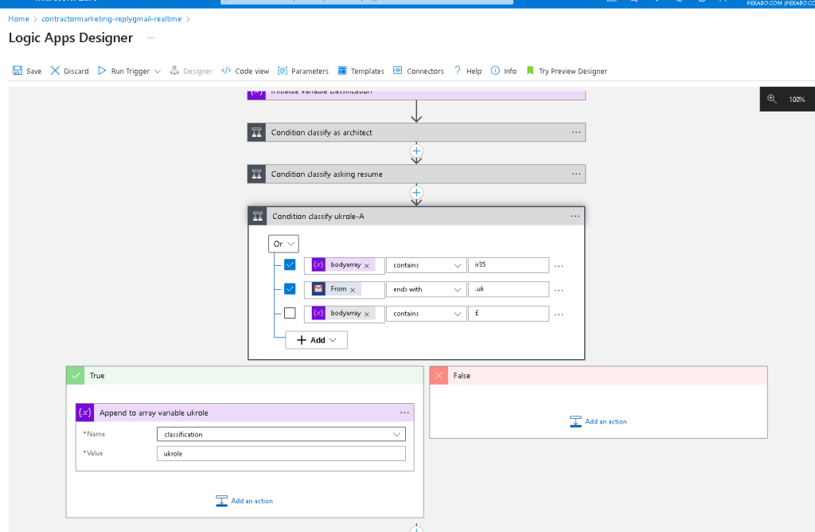Discard changes with the X icon
Image resolution: width=815 pixels, height=532 pixels.
coord(55,71)
